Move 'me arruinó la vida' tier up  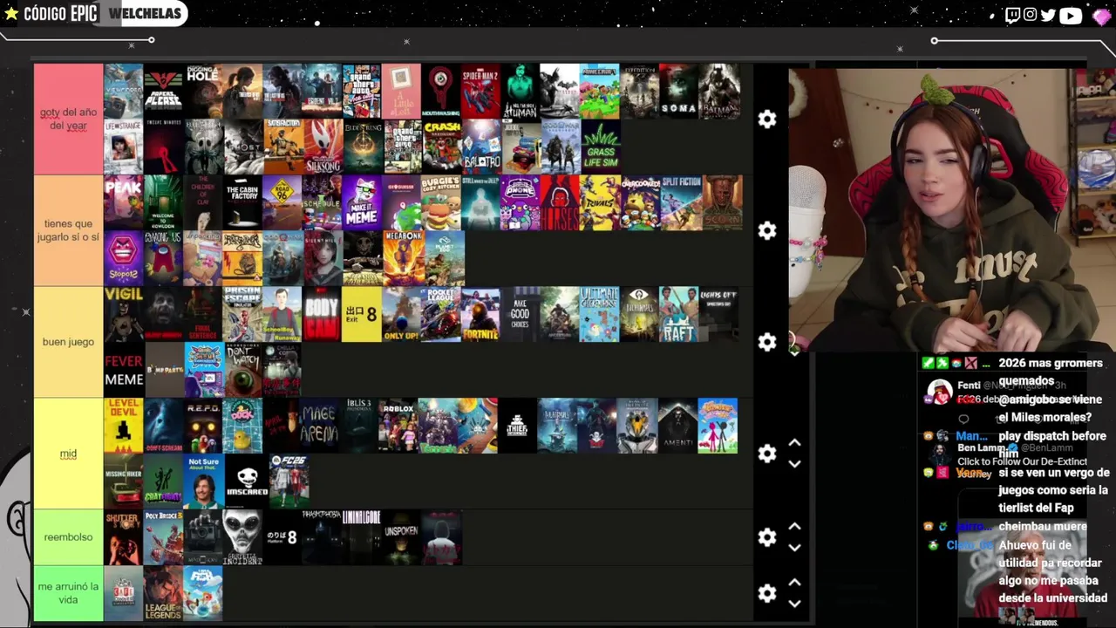tap(794, 583)
